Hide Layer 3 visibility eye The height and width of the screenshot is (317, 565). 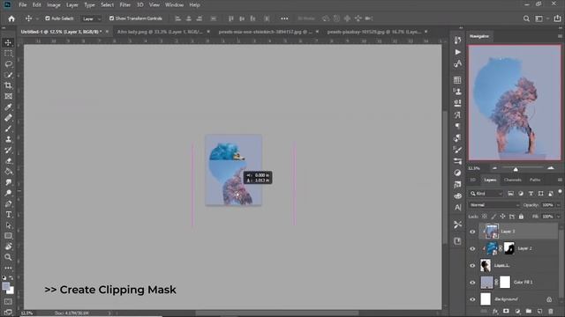pos(472,232)
